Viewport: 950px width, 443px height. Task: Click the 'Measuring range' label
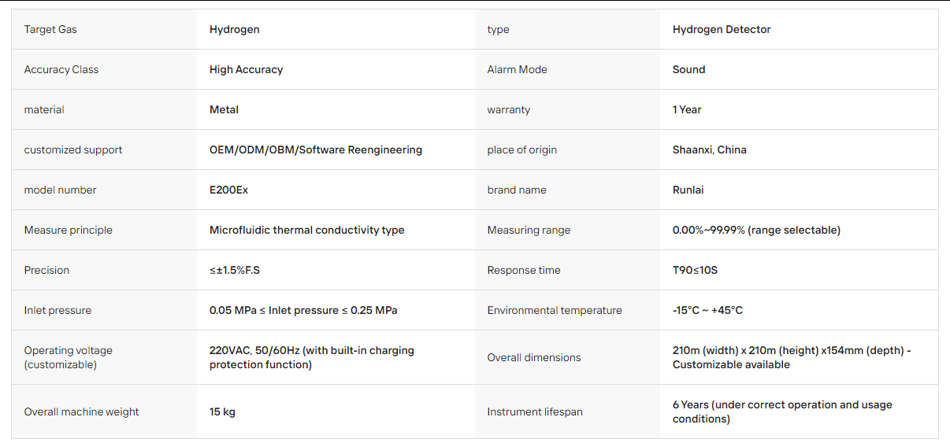tap(529, 230)
